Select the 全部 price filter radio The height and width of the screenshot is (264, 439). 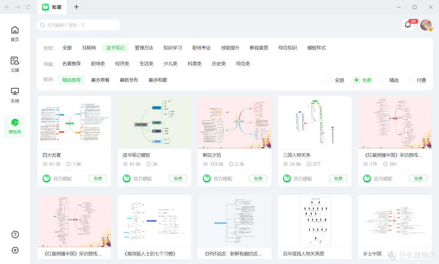pyautogui.click(x=329, y=80)
